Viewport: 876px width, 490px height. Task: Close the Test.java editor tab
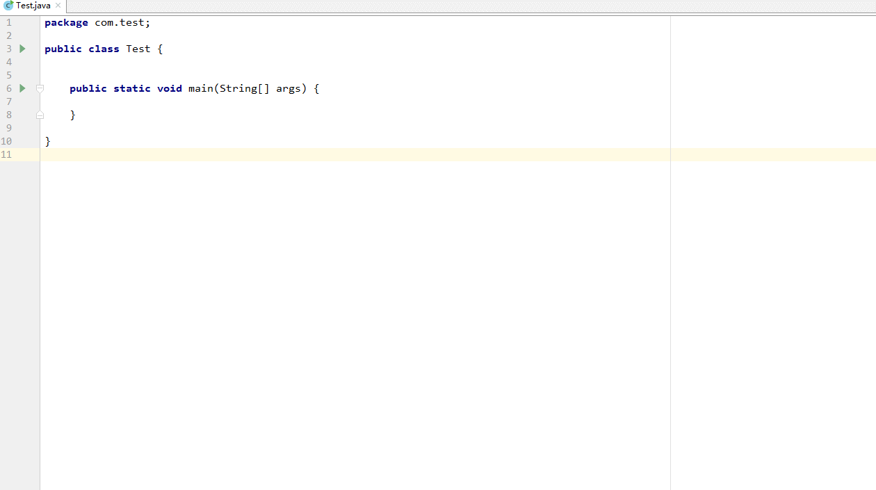click(x=58, y=6)
